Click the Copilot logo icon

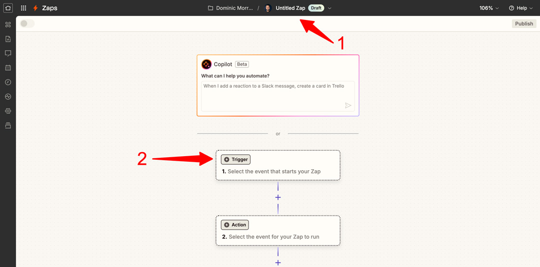(206, 64)
